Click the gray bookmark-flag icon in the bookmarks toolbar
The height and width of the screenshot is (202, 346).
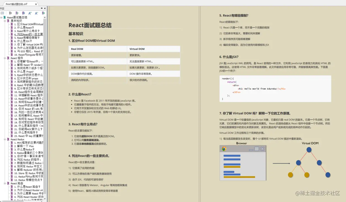pyautogui.click(x=10, y=13)
